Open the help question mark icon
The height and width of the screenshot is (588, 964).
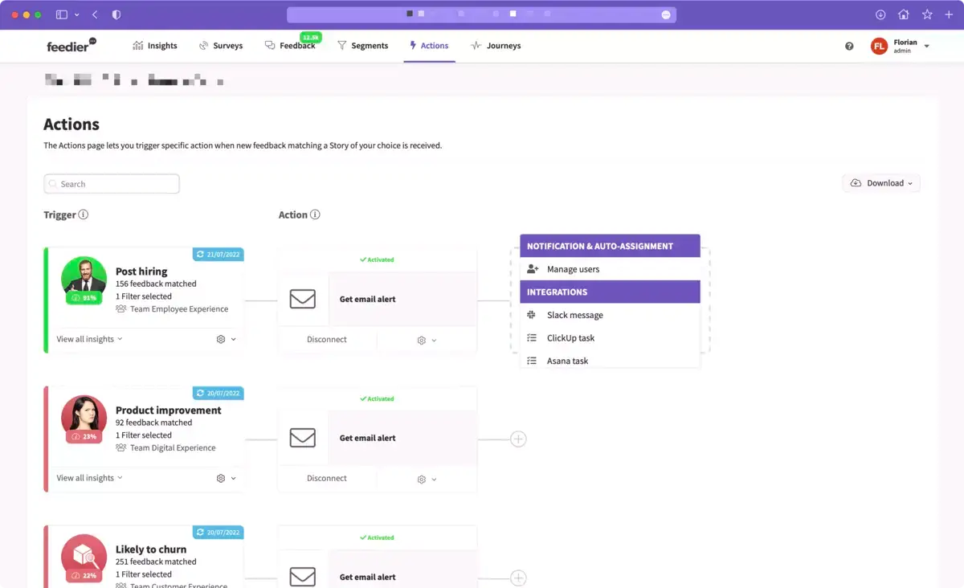(849, 47)
